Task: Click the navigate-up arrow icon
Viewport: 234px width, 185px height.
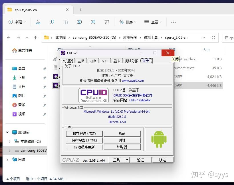Action: [x=35, y=37]
